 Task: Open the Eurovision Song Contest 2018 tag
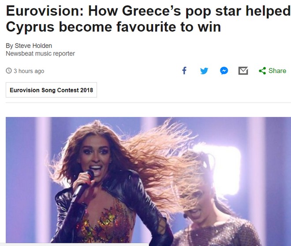point(51,90)
